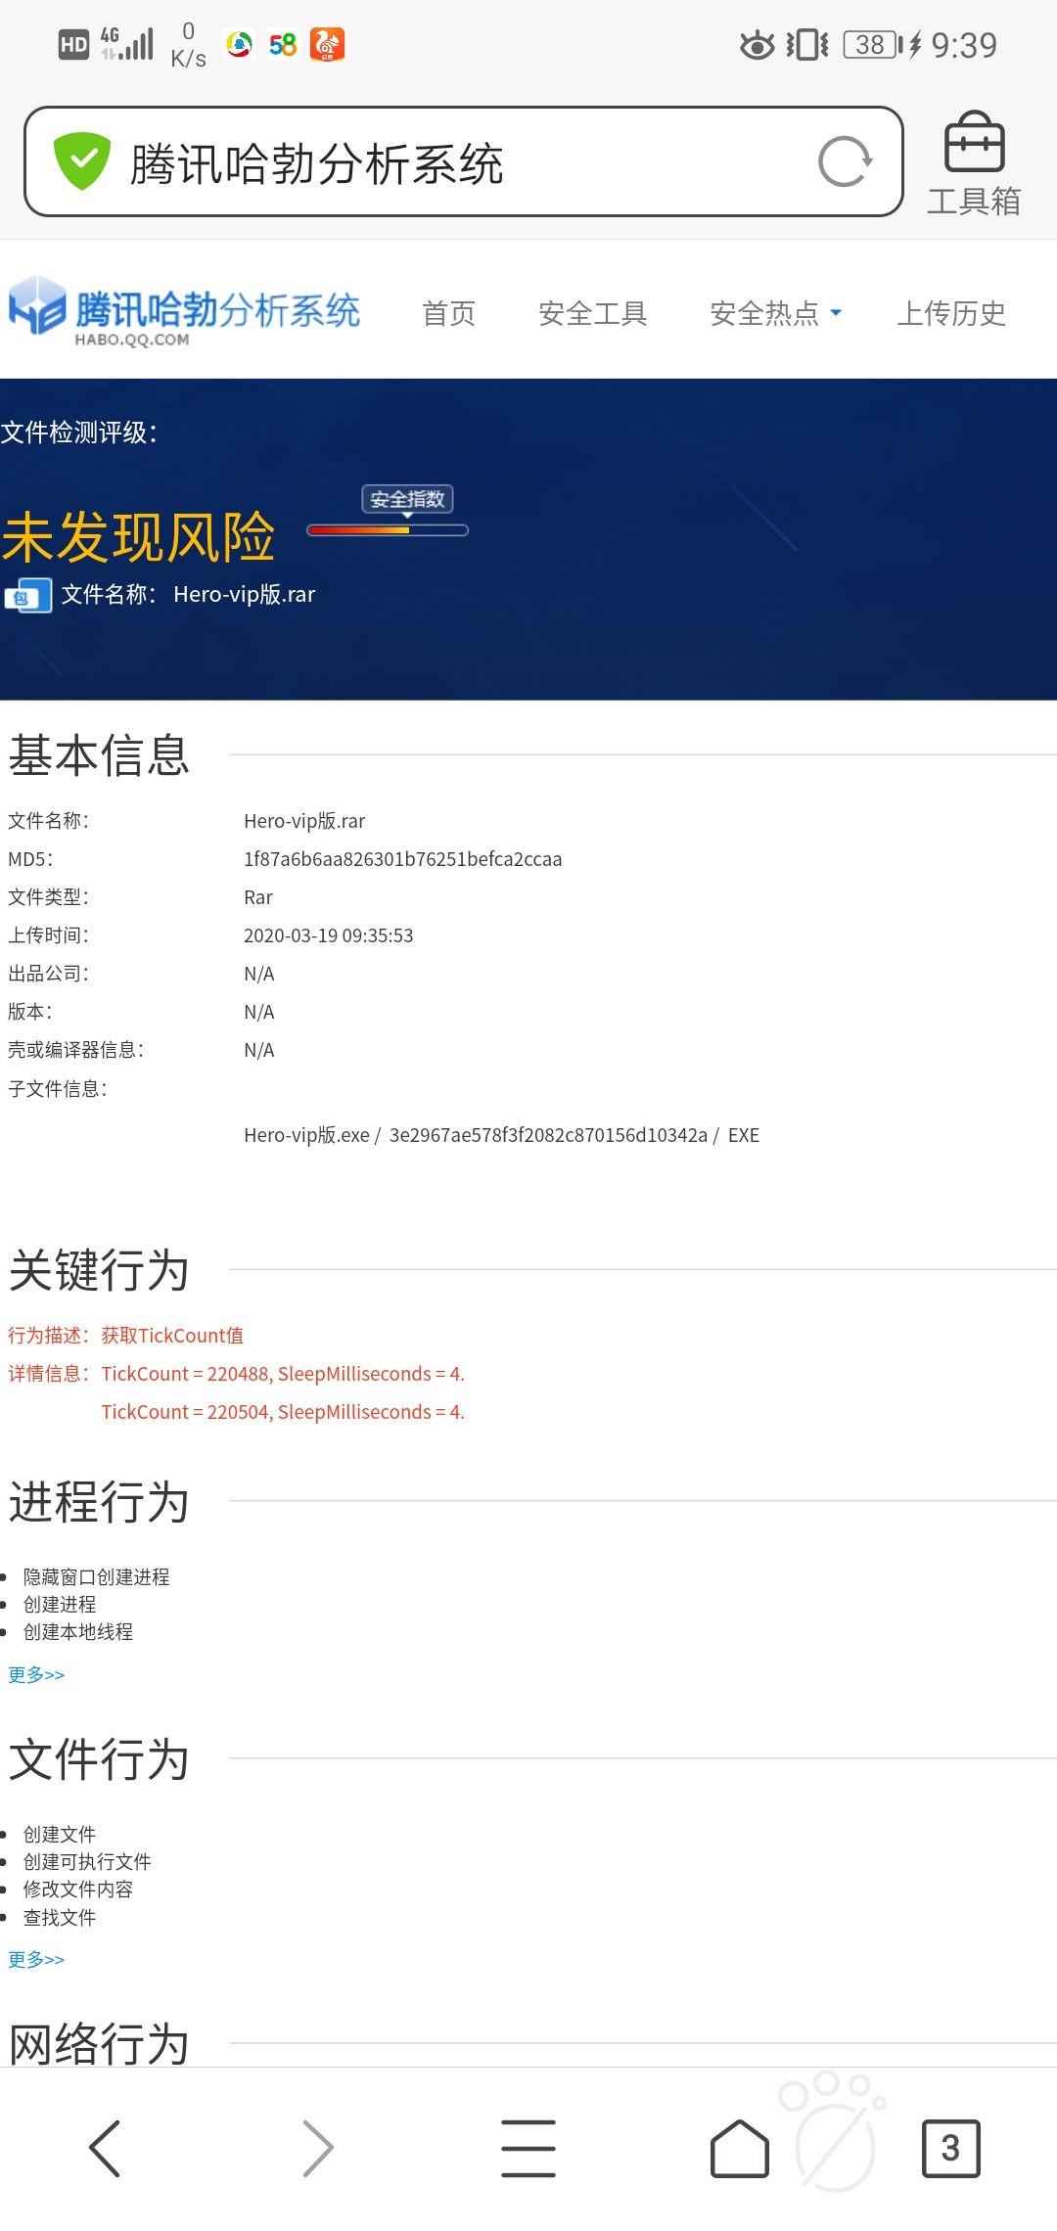Image resolution: width=1057 pixels, height=2231 pixels.
Task: Open the Tencent Habo logo
Action: click(184, 312)
